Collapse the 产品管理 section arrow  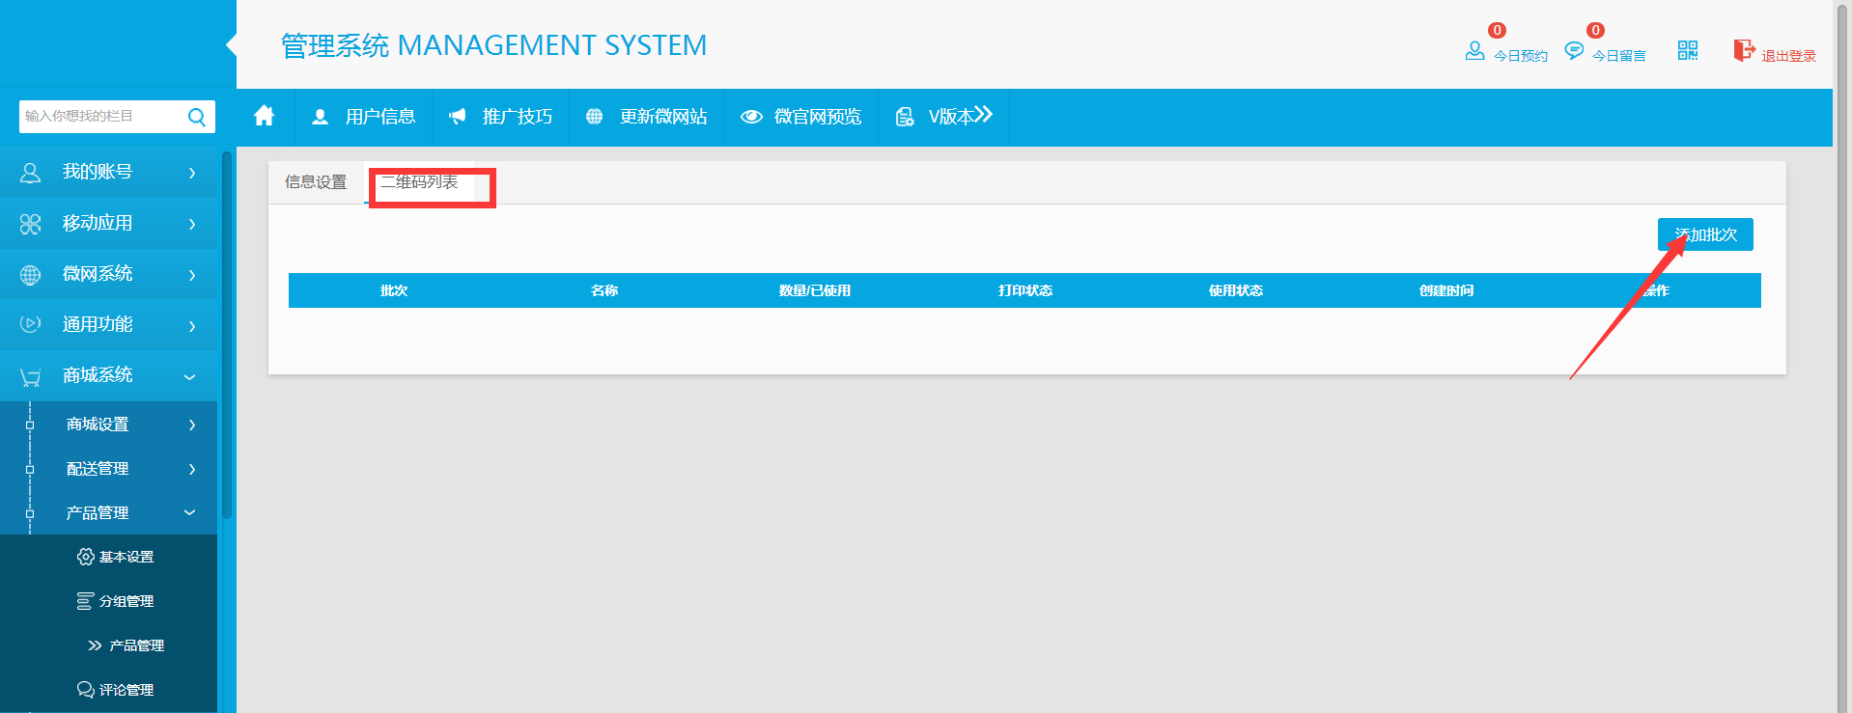tap(190, 512)
